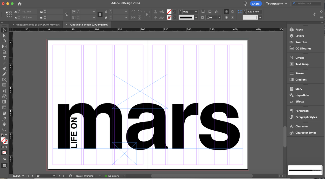Enable wrap around object shape
Viewport: 325px width, 179px height.
pos(227,18)
